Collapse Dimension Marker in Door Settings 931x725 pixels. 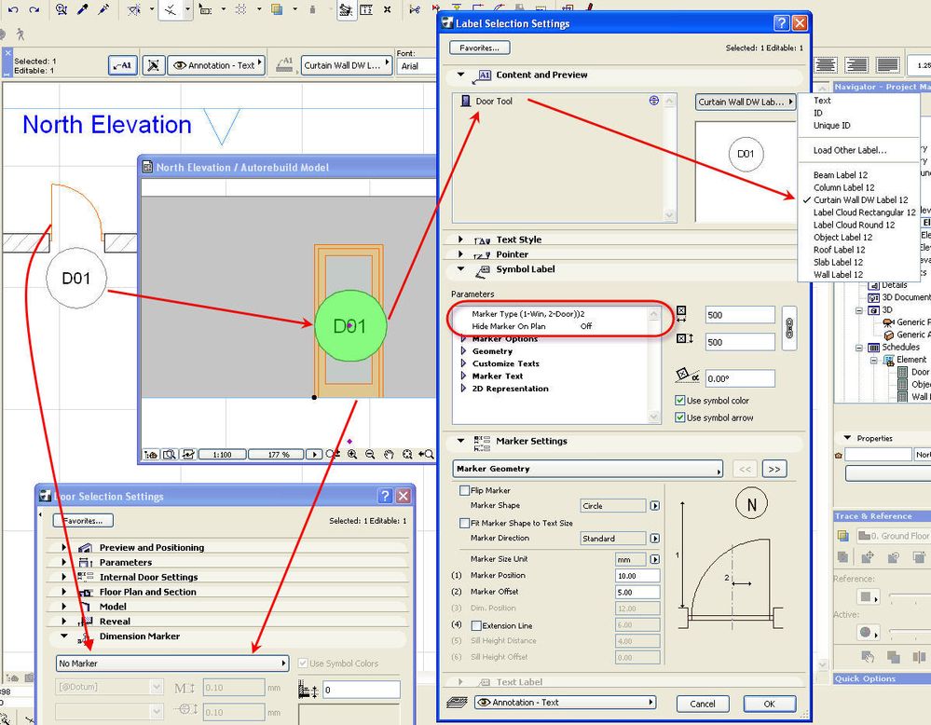64,636
